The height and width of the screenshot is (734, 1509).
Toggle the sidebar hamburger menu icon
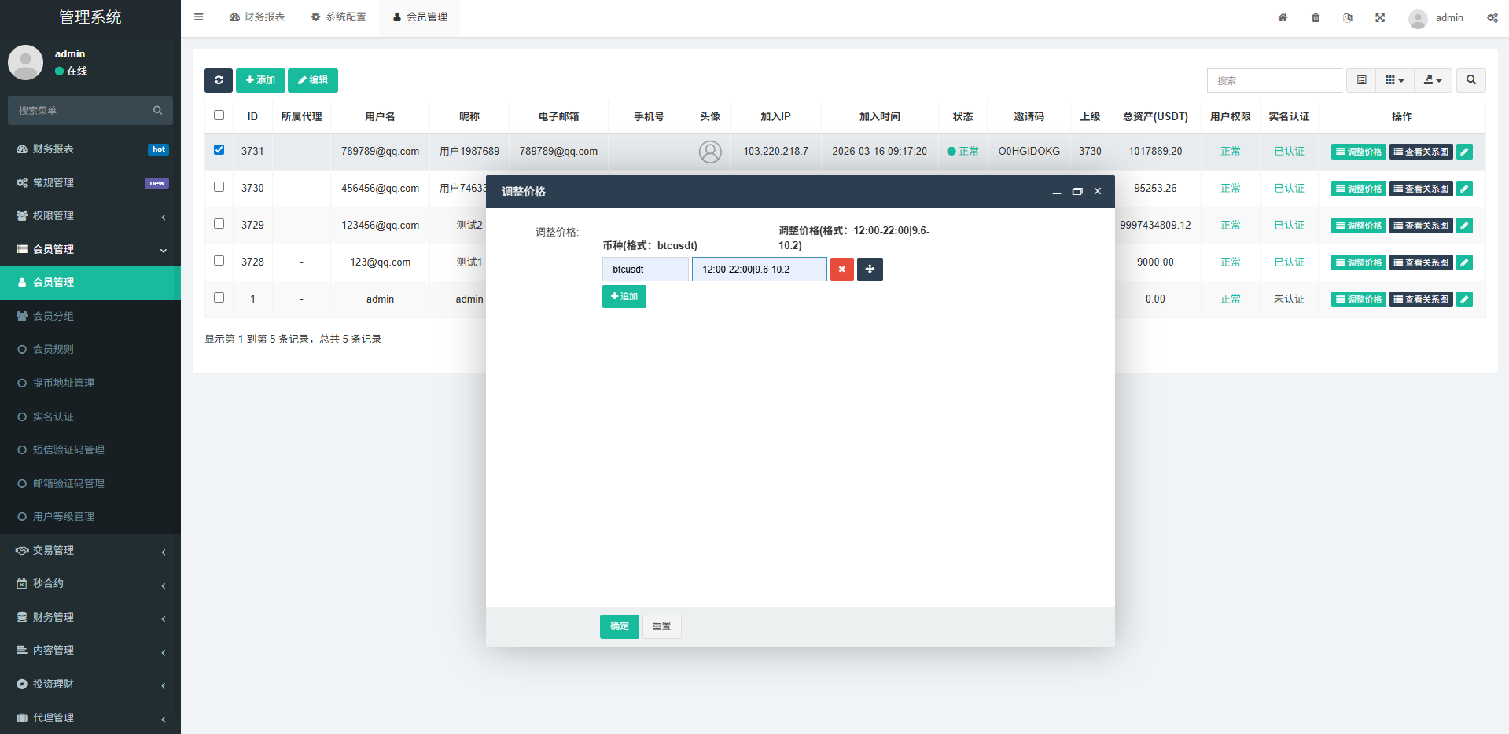(x=199, y=17)
